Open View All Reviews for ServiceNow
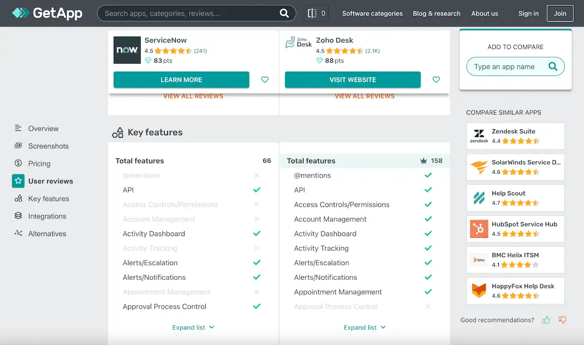The image size is (584, 345). coord(193,96)
